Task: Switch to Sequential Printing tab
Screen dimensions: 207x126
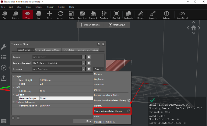Action: tap(88, 50)
